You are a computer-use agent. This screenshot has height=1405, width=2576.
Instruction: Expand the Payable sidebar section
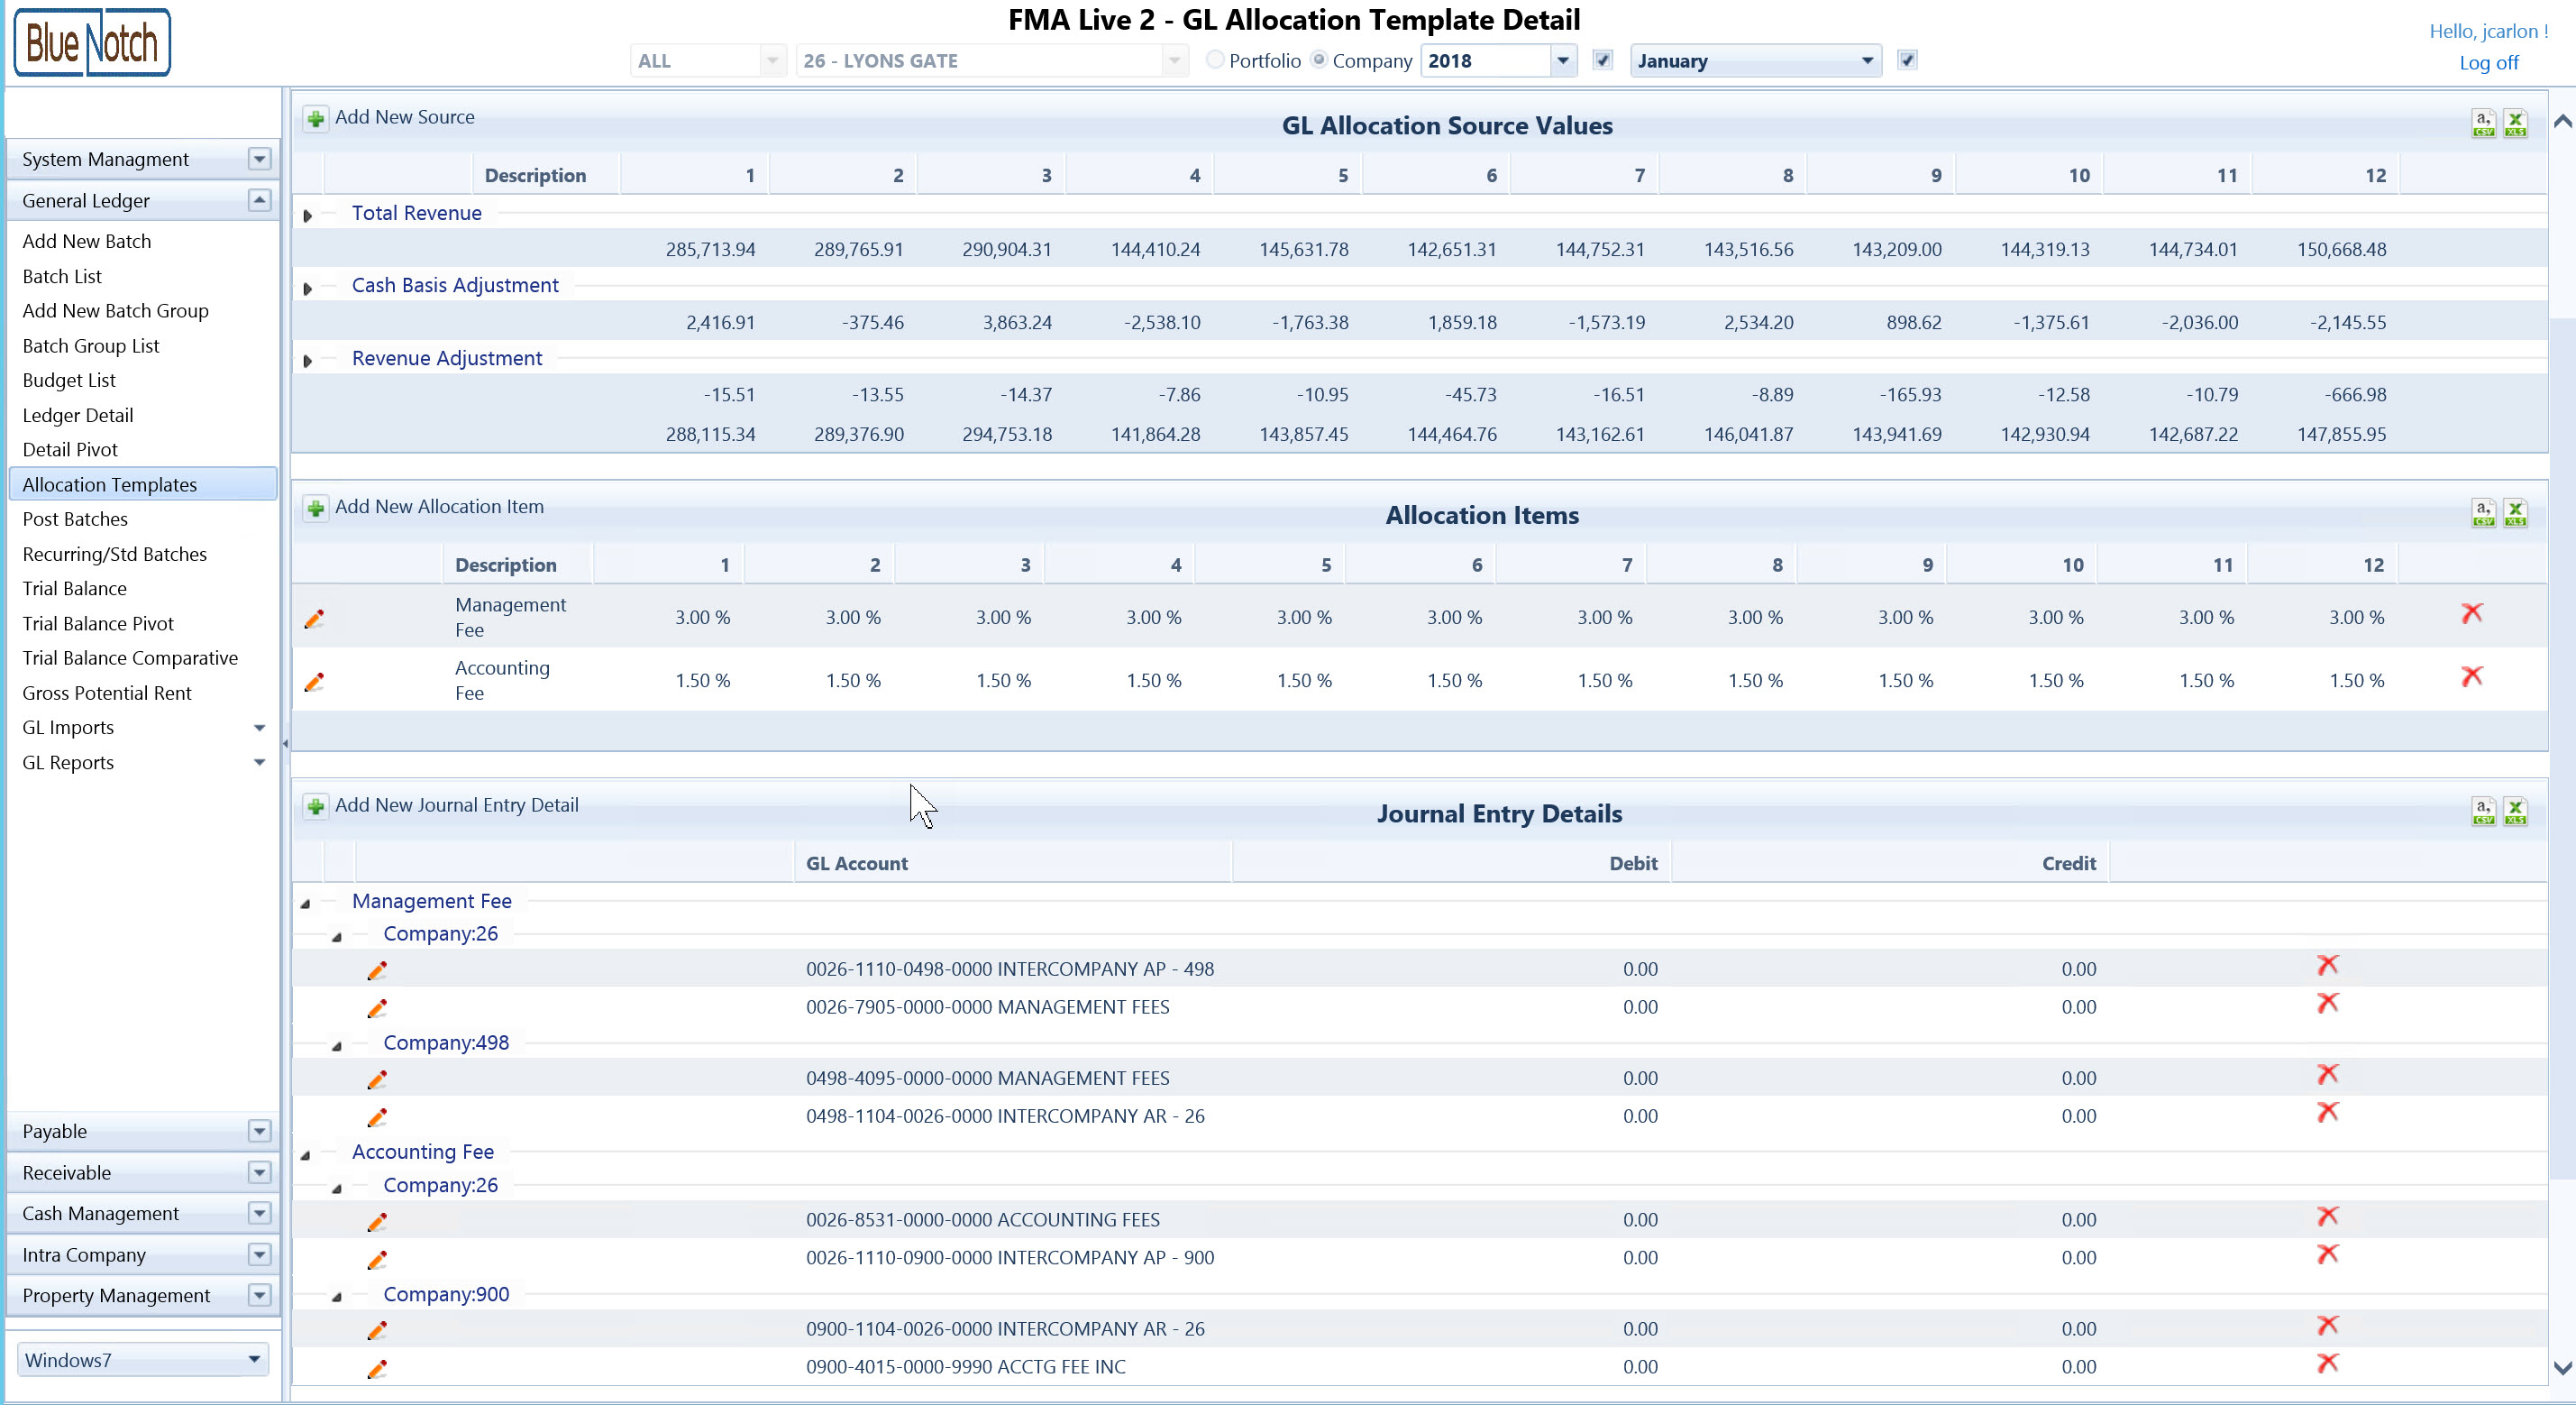click(259, 1132)
